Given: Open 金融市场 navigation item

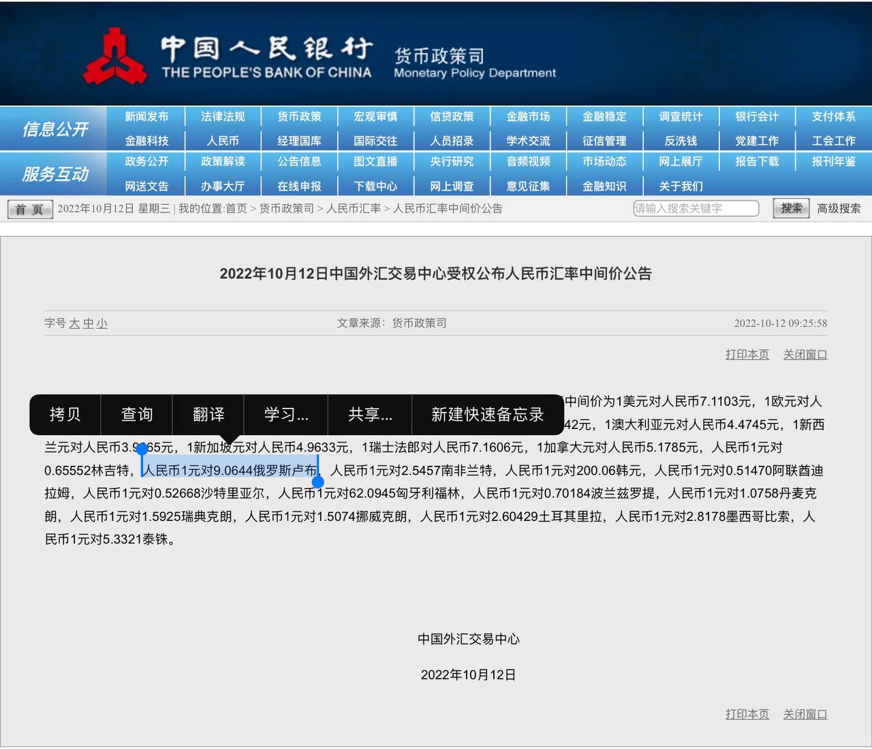Looking at the screenshot, I should [528, 116].
